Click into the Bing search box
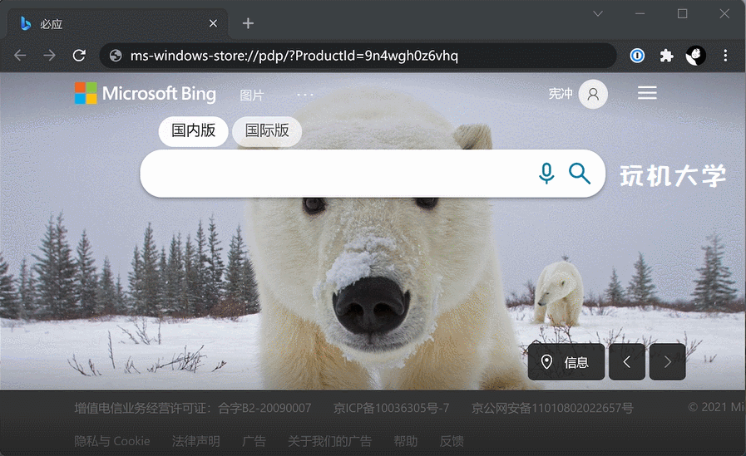 333,174
